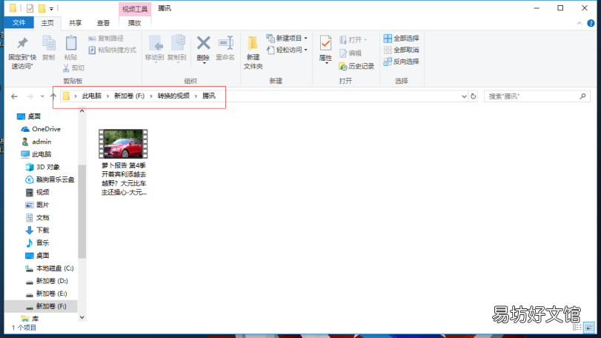The height and width of the screenshot is (338, 601).
Task: Create a New folder
Action: click(253, 53)
